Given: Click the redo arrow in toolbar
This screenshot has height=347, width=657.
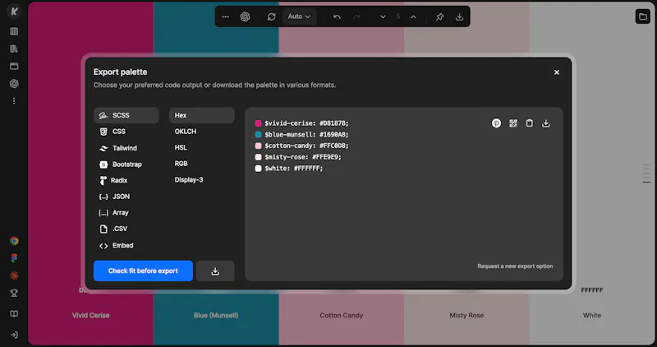Looking at the screenshot, I should click(356, 16).
